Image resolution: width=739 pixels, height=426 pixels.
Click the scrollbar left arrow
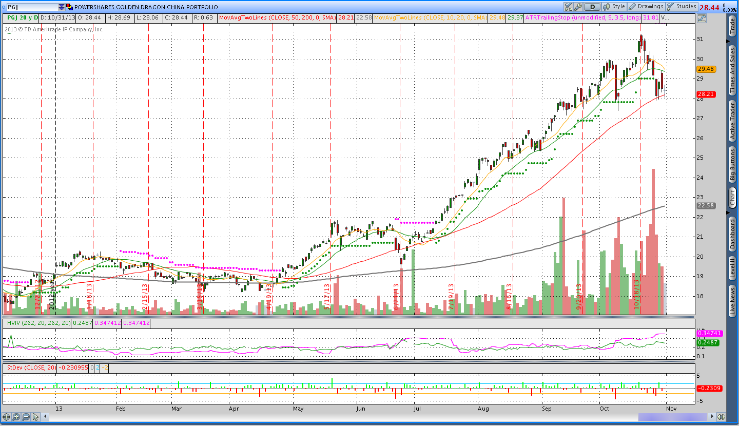tap(45, 417)
